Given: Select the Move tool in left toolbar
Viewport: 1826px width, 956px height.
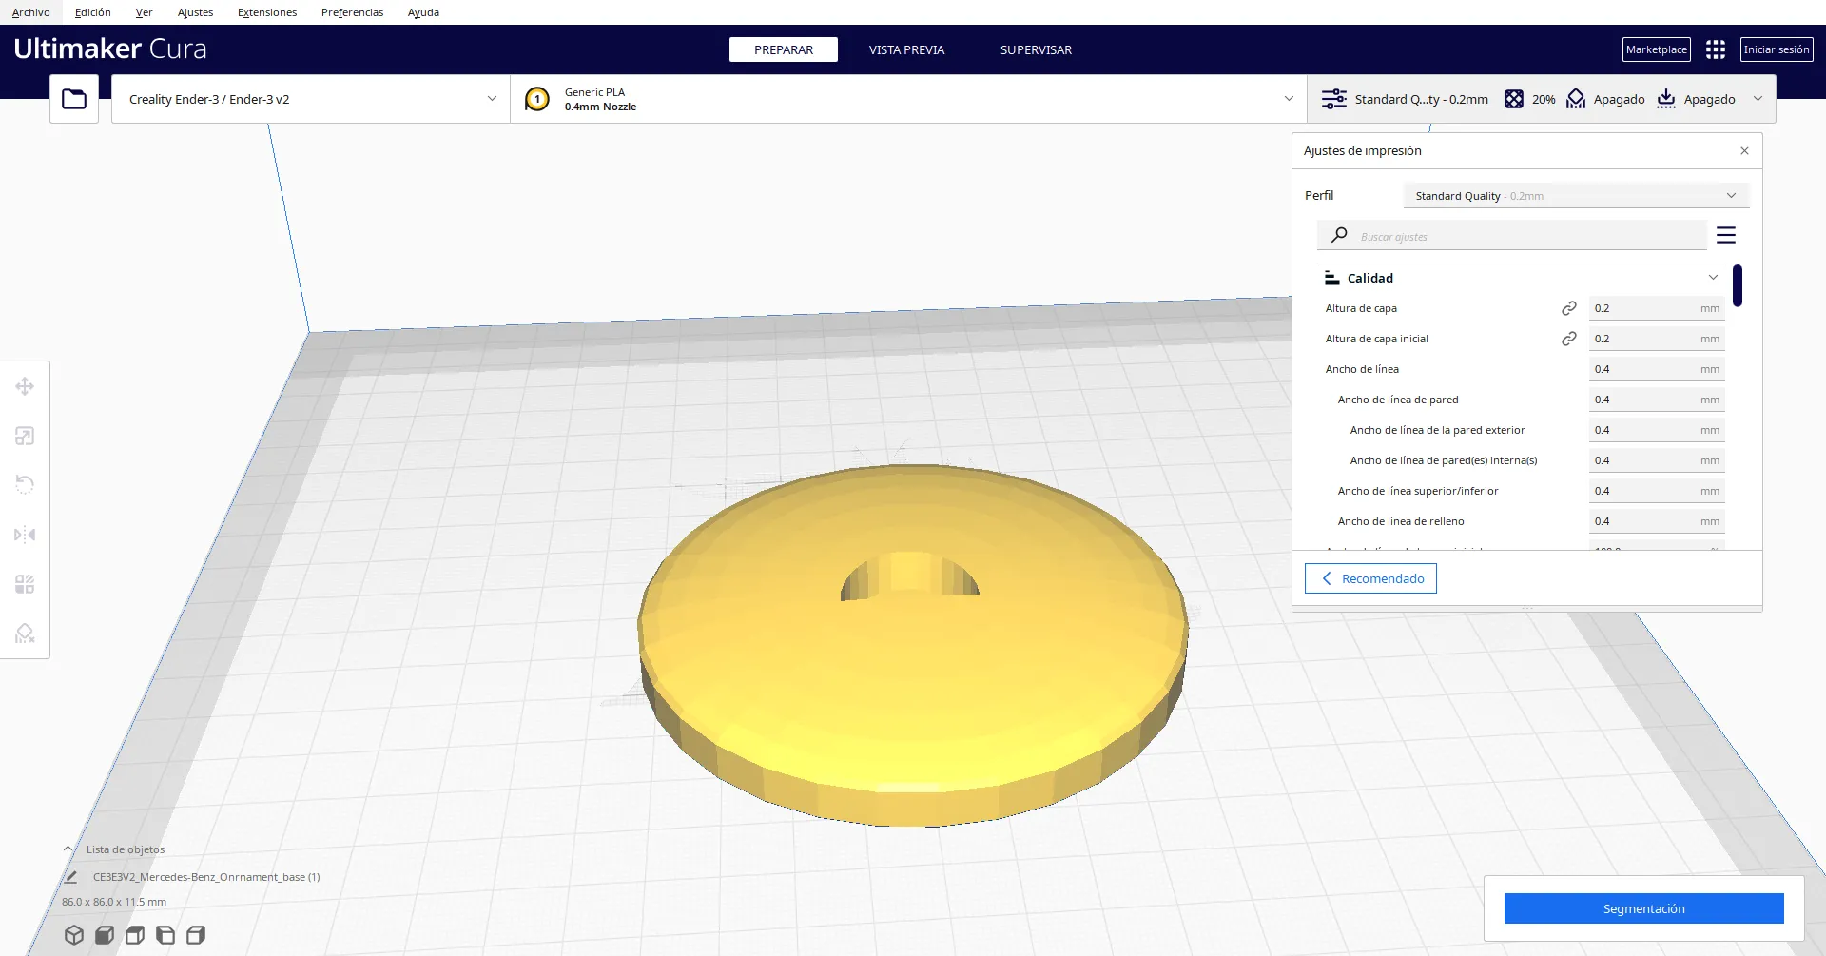Looking at the screenshot, I should point(25,386).
